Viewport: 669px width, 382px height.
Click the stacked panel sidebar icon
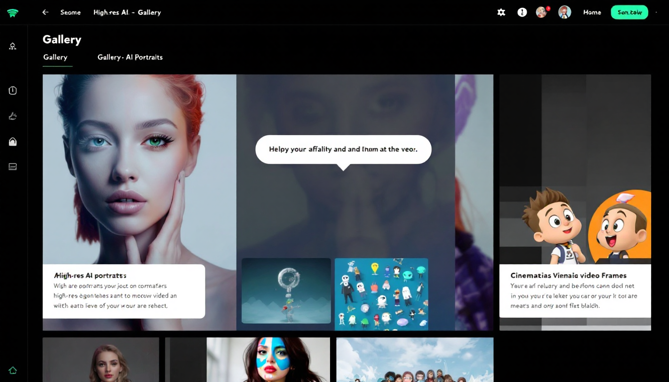pos(13,167)
